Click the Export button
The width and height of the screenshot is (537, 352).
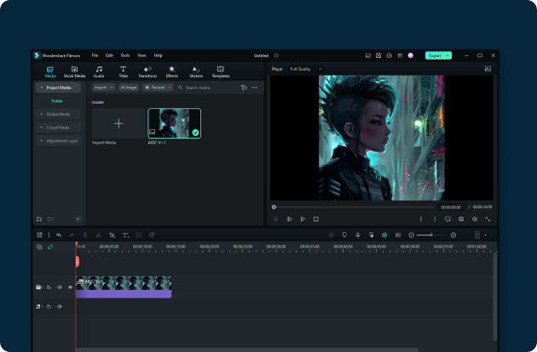click(x=435, y=55)
